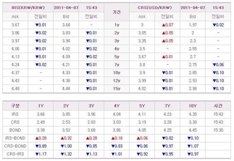This screenshot has height=161, width=234.
Task: Select the 5Y column header
Action: tap(142, 106)
